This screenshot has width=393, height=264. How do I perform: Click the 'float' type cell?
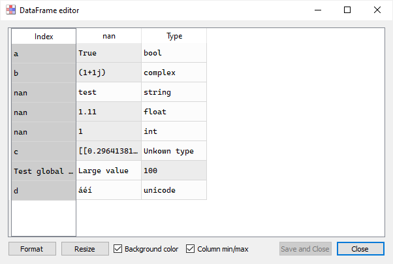(174, 112)
